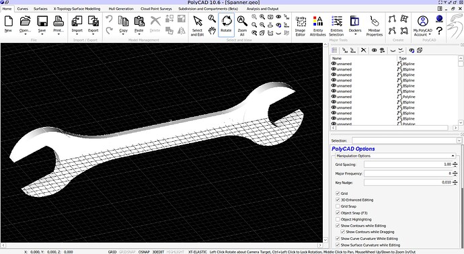Toggle Show Contours while Editing checkbox
This screenshot has height=254, width=464.
pos(338,225)
